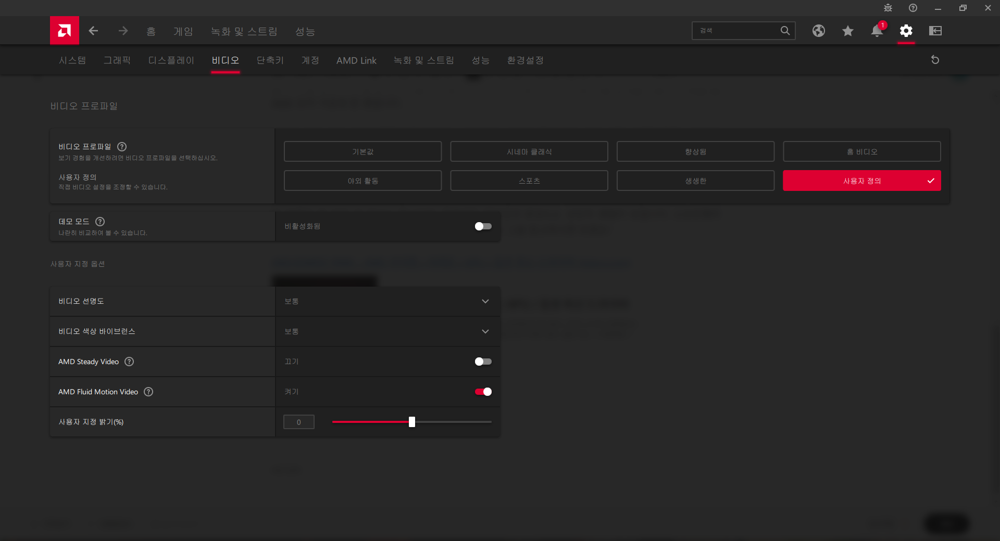Show help for 데모 모드
1000x541 pixels.
click(100, 222)
